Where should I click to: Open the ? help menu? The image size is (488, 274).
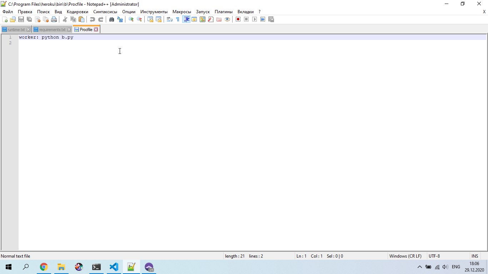point(260,12)
